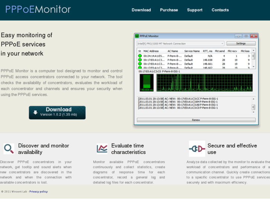This screenshot has width=270, height=202.
Task: Click the Pkt recv column header
Action: (232, 51)
